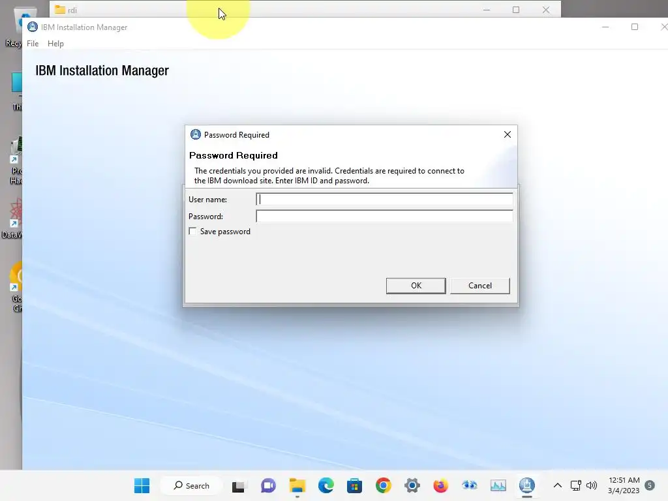Maximize the IBM Installation Manager window

634,27
